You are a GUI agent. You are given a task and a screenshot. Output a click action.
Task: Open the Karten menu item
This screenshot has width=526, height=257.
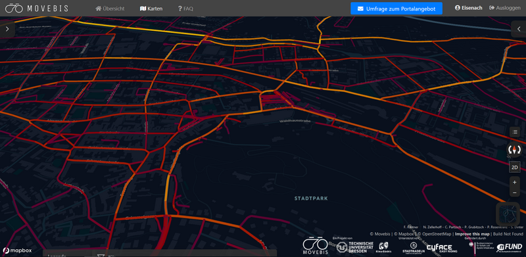coord(151,9)
